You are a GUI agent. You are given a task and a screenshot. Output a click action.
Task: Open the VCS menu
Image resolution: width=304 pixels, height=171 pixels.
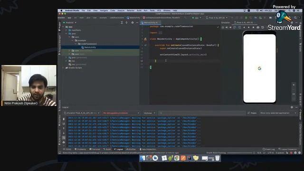pyautogui.click(x=159, y=10)
